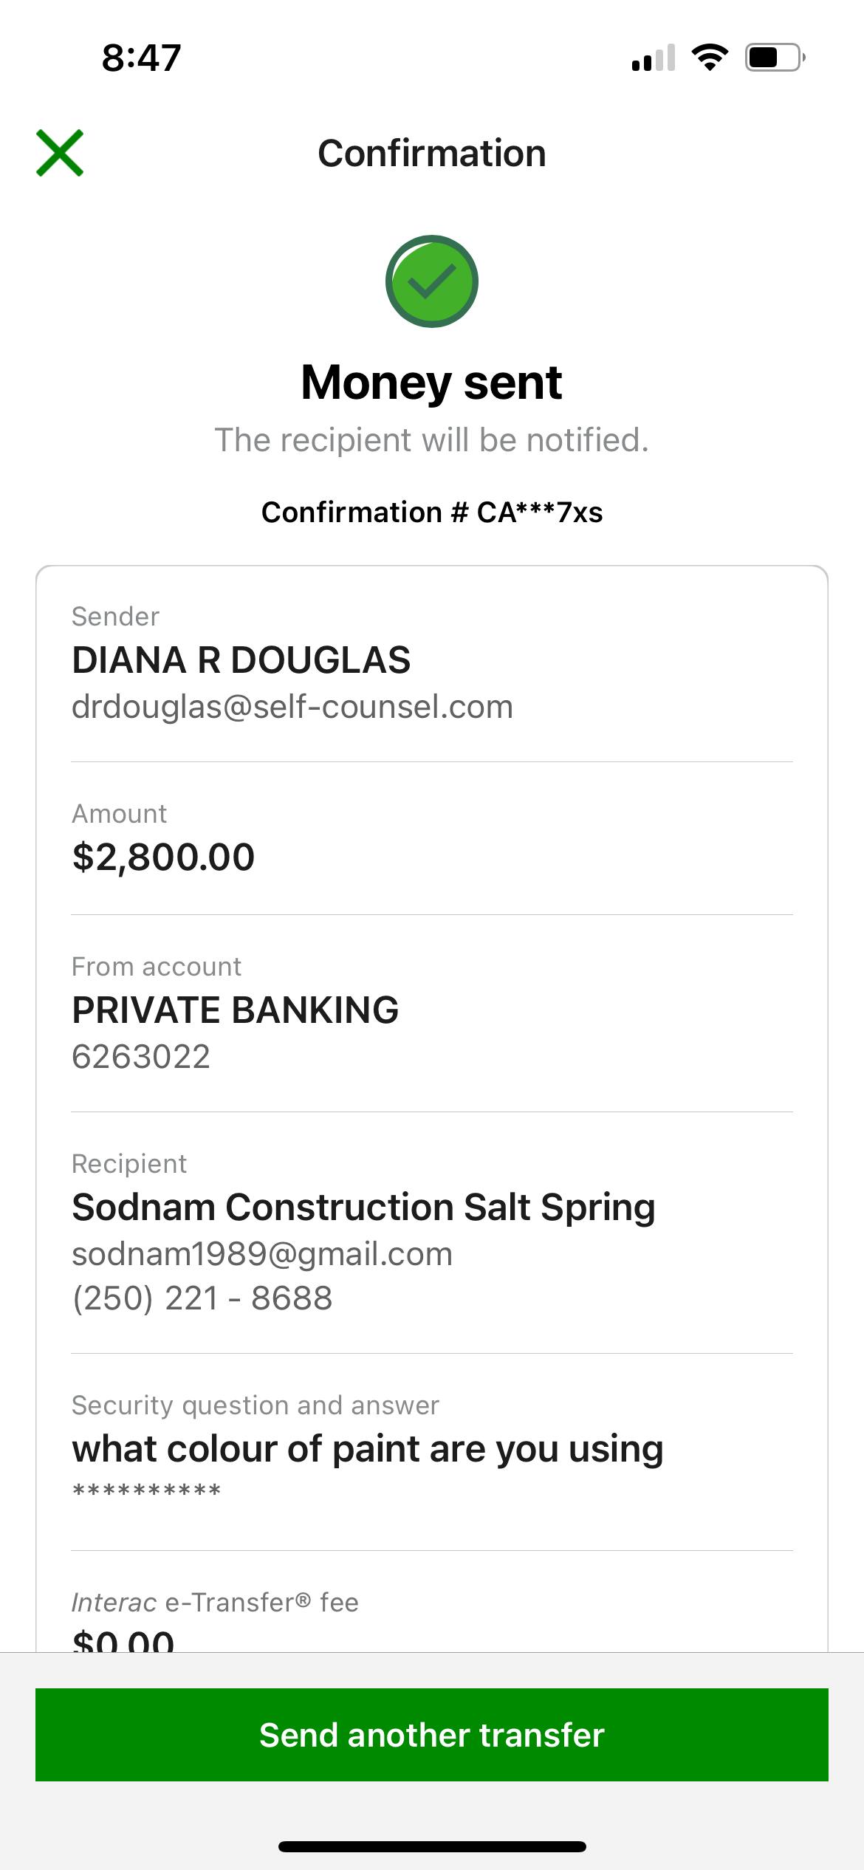Tap the green success checkmark icon
The height and width of the screenshot is (1870, 864).
coord(432,281)
